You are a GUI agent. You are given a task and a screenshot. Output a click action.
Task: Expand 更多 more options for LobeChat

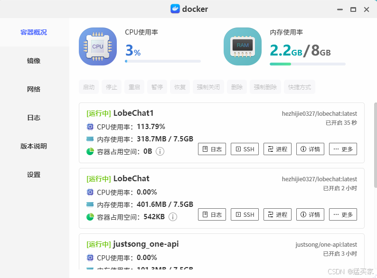tap(343, 214)
